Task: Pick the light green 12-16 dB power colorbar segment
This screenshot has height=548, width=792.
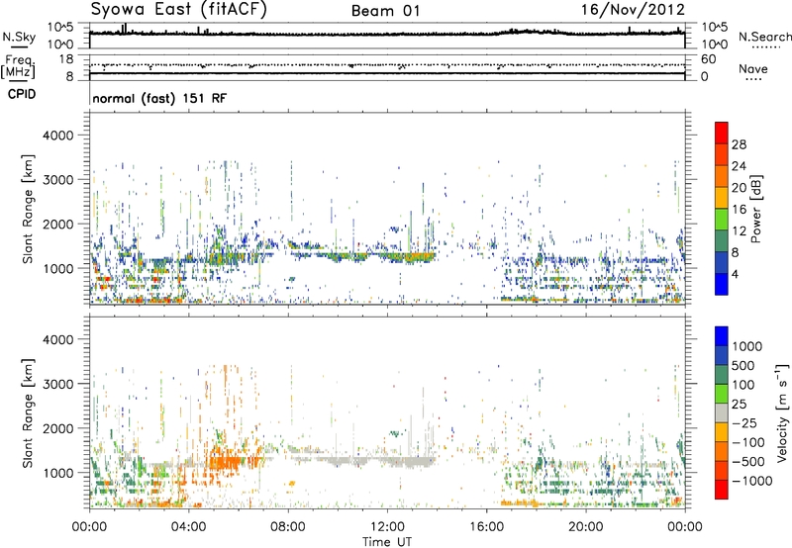Action: (x=722, y=220)
